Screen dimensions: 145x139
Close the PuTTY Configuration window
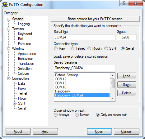coord(135,3)
